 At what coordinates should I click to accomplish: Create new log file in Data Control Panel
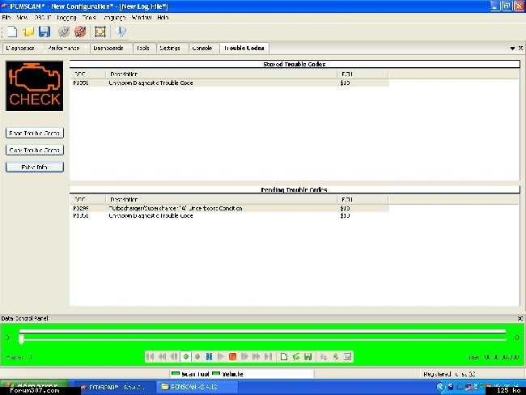[284, 356]
